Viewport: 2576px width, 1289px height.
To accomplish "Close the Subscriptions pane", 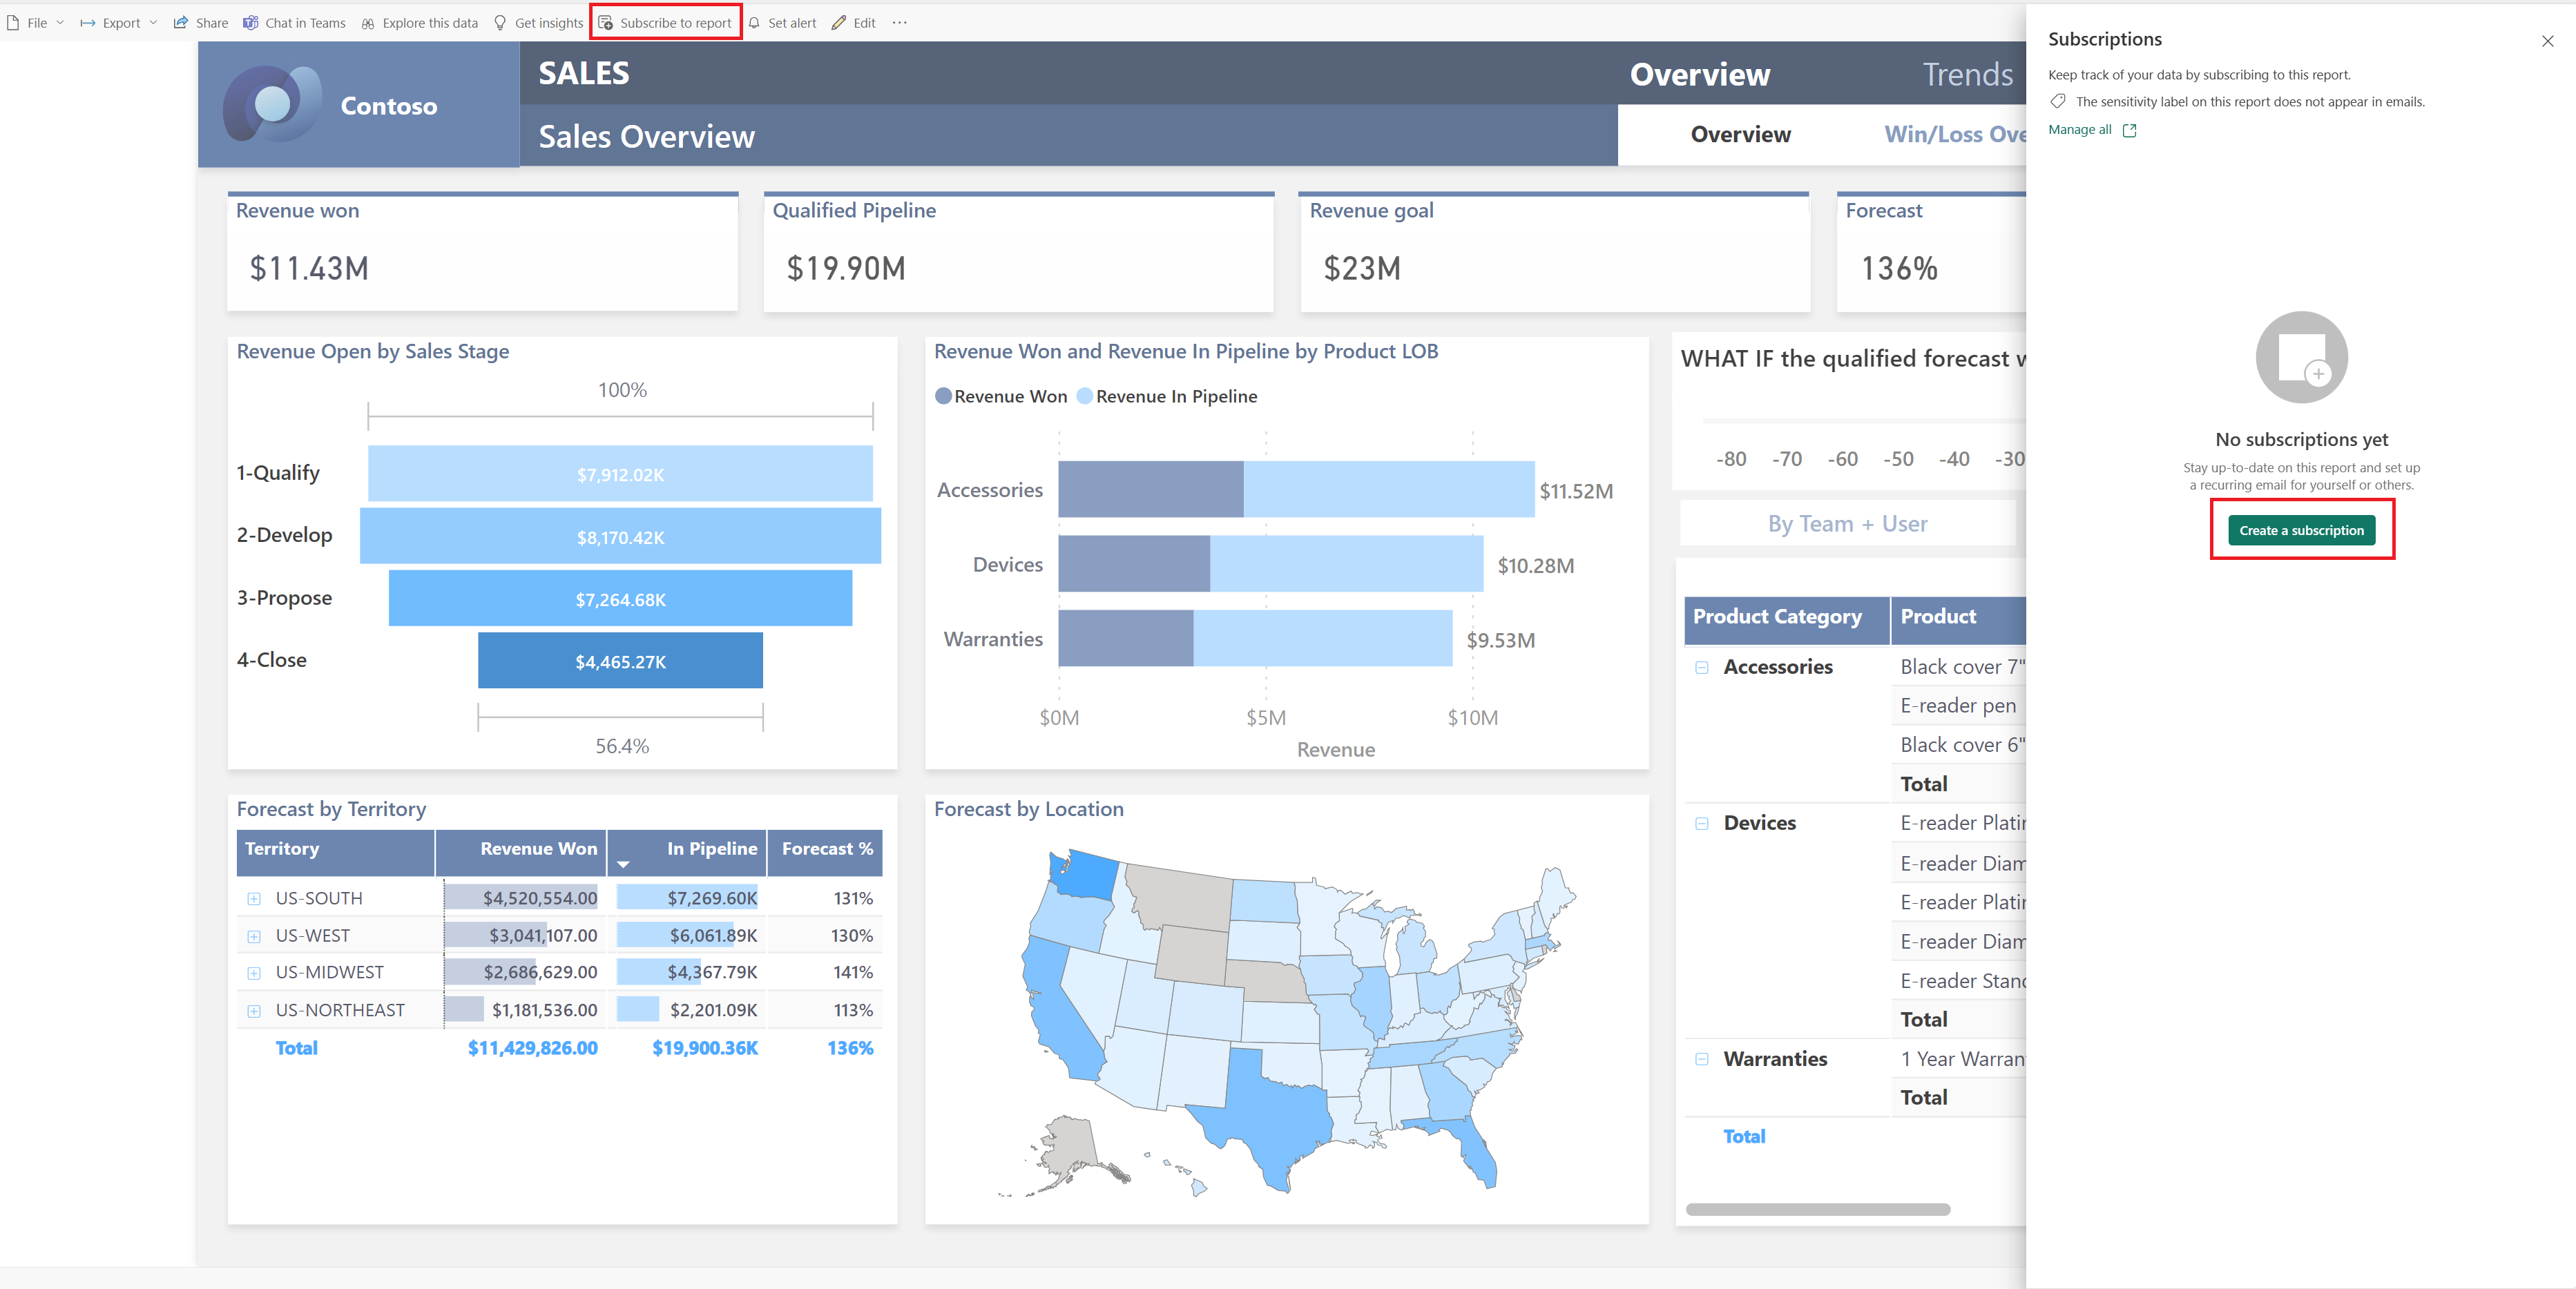I will coord(2547,41).
